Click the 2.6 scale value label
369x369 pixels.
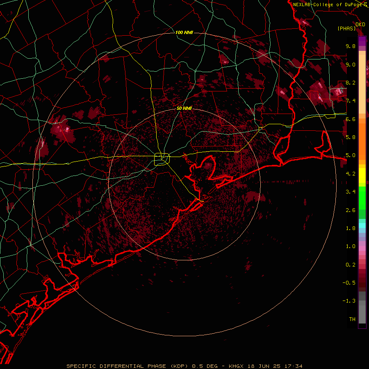351,210
